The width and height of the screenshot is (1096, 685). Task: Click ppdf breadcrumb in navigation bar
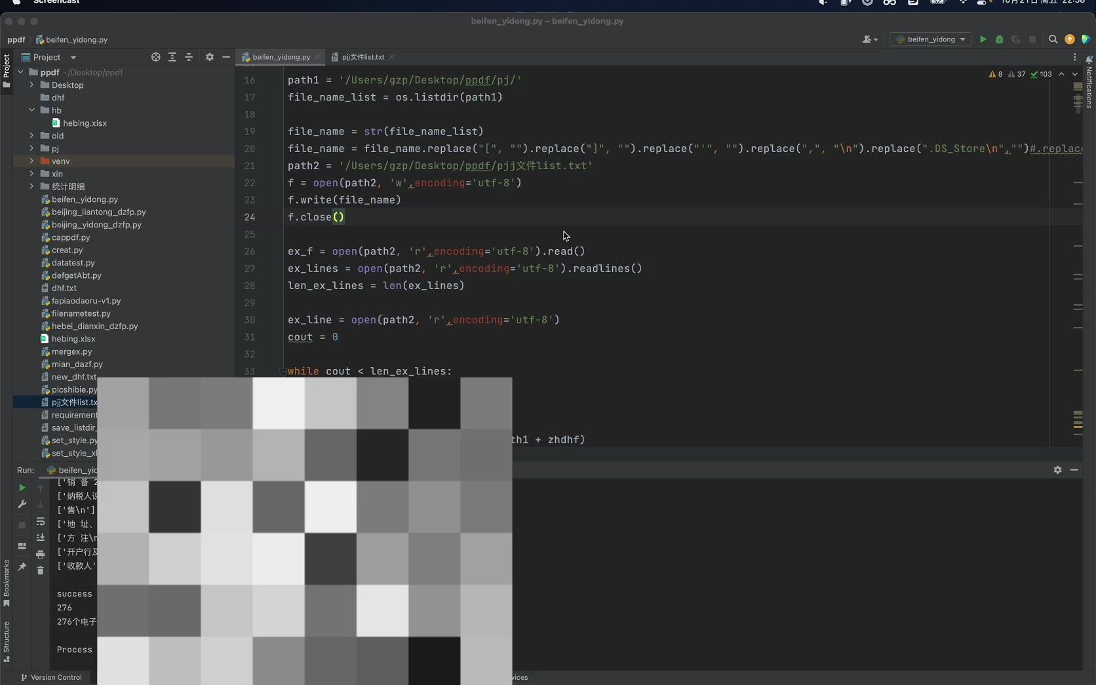(x=16, y=39)
